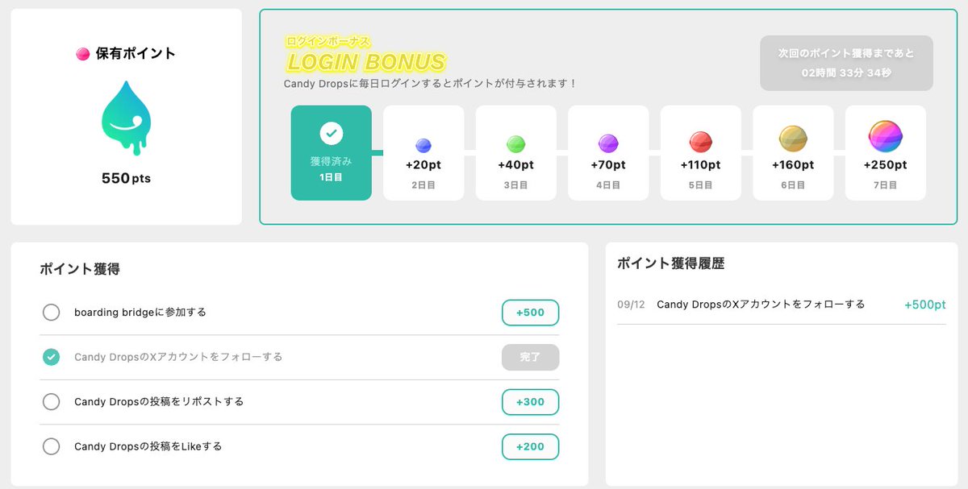The height and width of the screenshot is (489, 968).
Task: Click the 1日目 claimed login bonus card
Action: click(x=332, y=153)
